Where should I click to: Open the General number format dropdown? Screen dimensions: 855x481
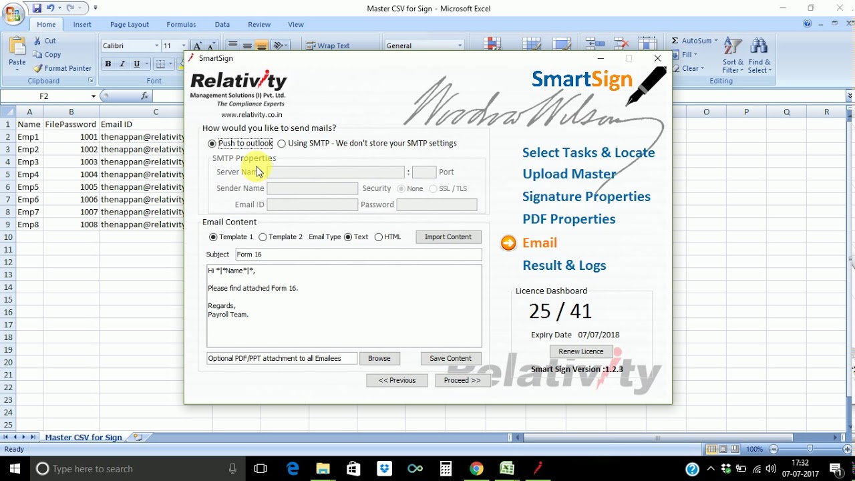[460, 45]
